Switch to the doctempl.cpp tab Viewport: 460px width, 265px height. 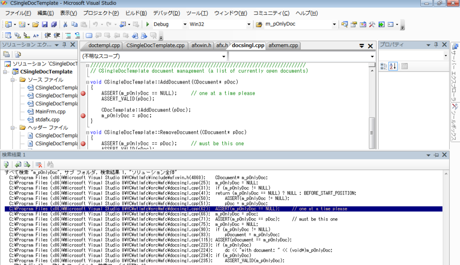click(x=104, y=45)
